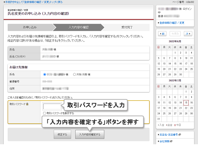This screenshot has height=145, width=198.
Task: Click the 修正する button
Action: 62,134
